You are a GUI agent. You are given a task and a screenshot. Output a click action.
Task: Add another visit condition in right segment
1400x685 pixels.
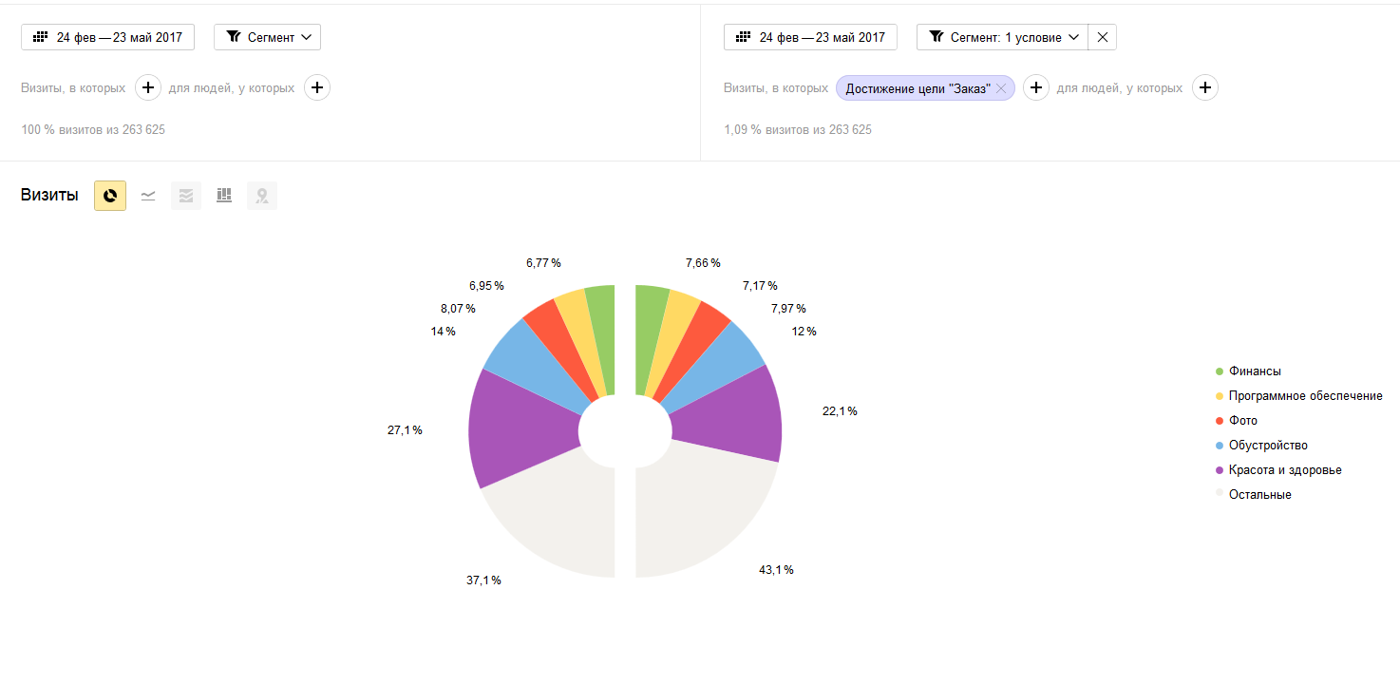[1036, 88]
